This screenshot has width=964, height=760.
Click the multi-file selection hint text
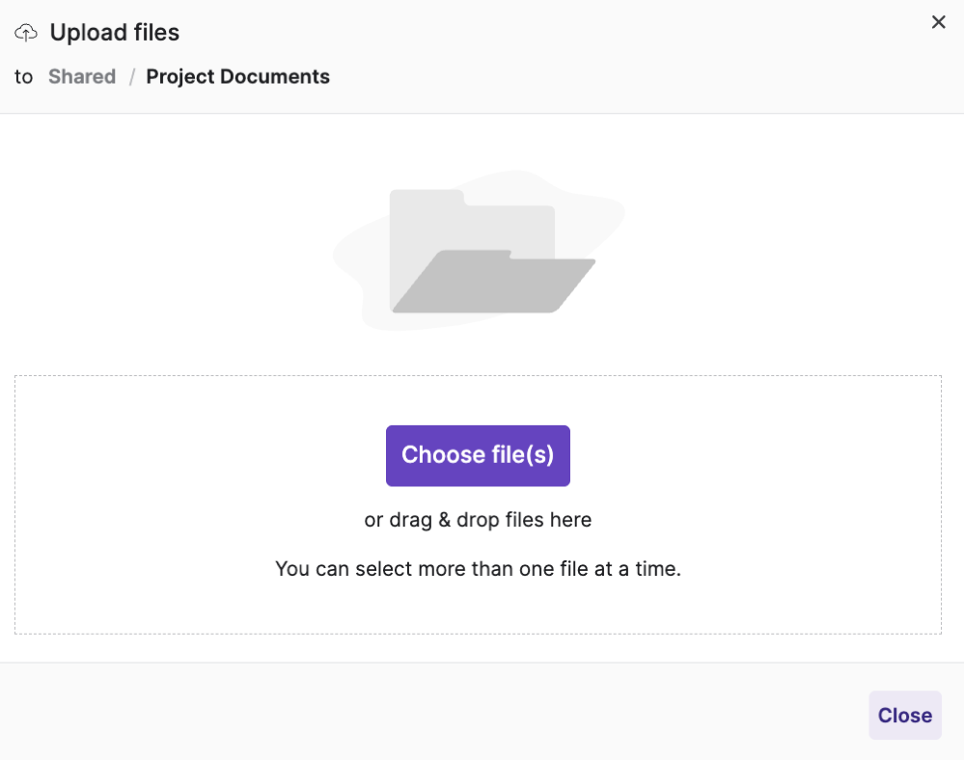[x=478, y=569]
